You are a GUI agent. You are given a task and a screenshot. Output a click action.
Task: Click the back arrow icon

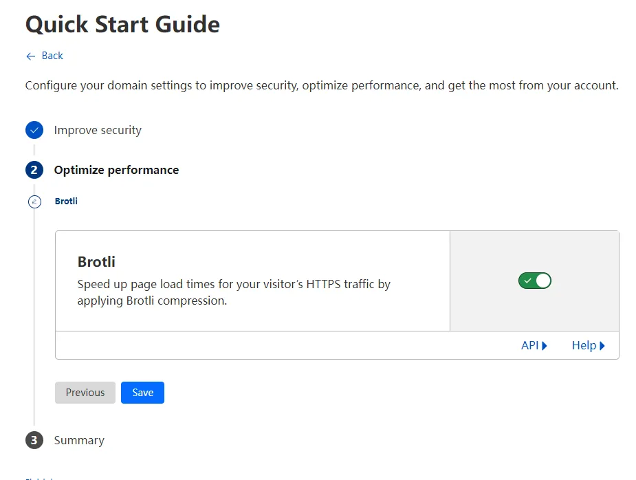pos(30,56)
